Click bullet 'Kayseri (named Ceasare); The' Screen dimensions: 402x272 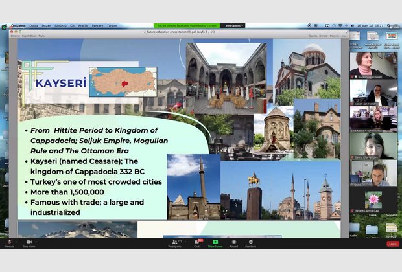coord(84,161)
